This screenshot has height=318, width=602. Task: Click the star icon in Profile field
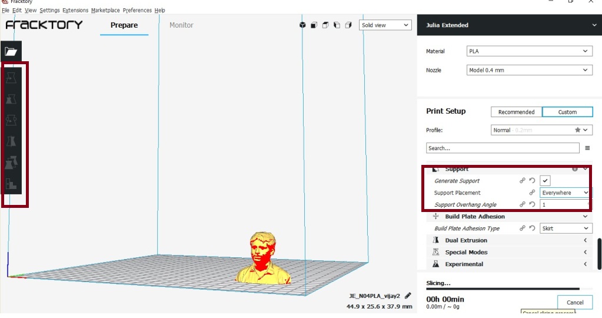click(577, 130)
